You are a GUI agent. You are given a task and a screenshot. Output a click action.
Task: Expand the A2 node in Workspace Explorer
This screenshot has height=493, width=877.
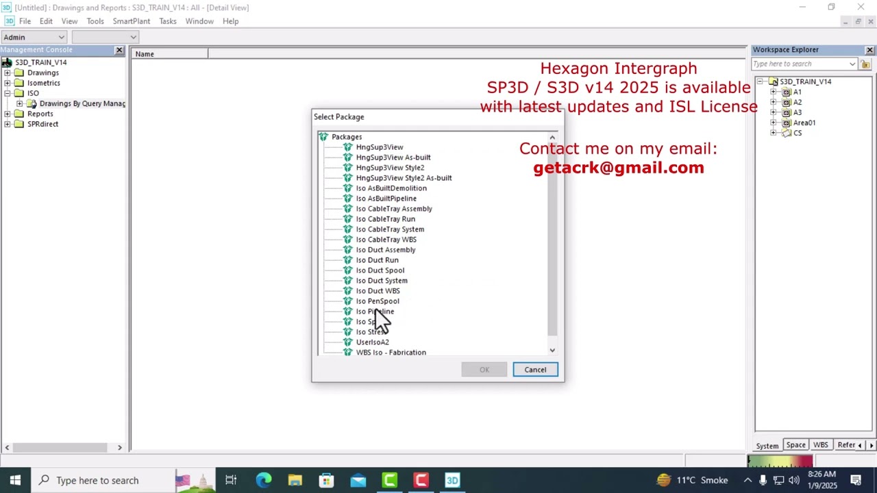point(774,102)
